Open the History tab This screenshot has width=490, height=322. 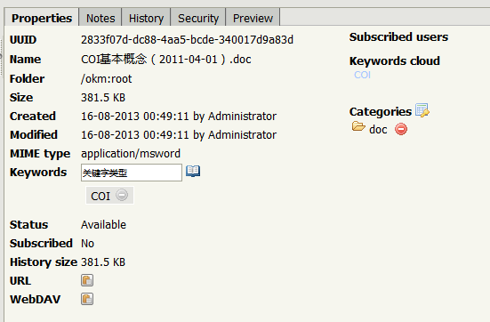[146, 18]
